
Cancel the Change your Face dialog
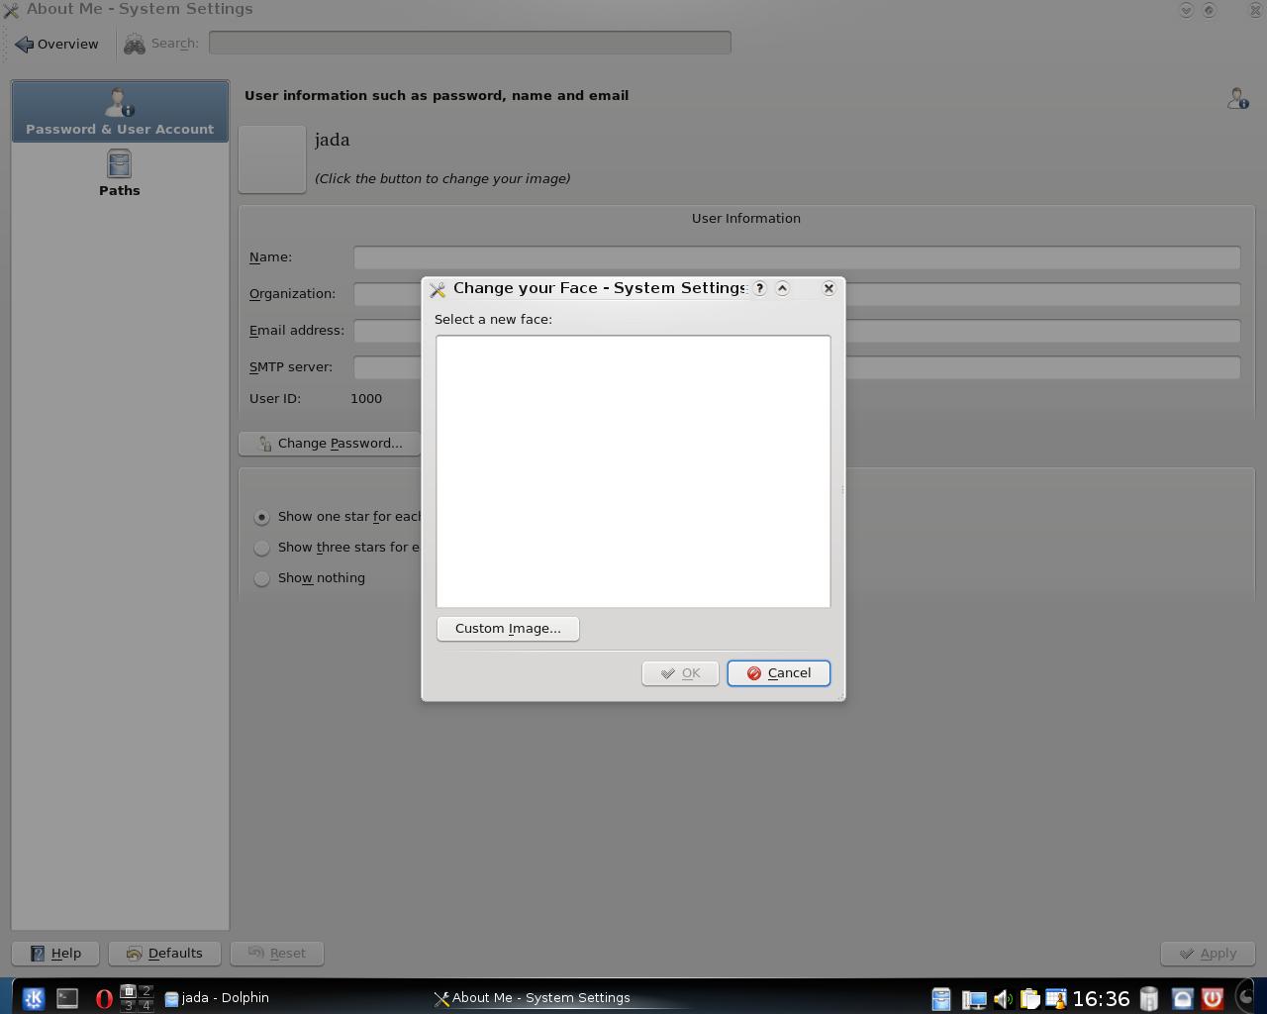(x=778, y=673)
